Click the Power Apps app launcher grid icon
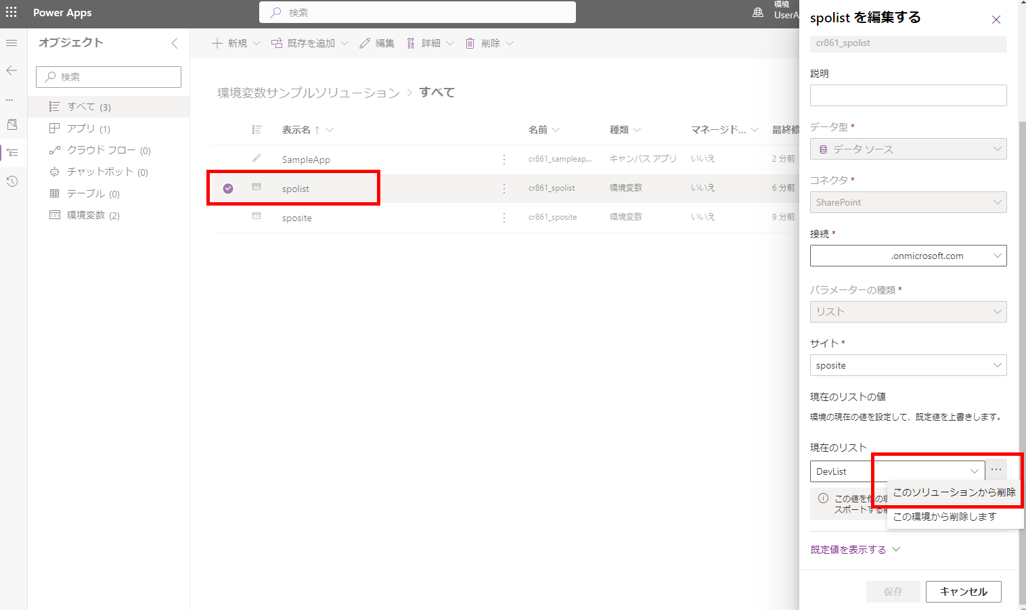Screen dimensions: 1026x610 coord(10,12)
